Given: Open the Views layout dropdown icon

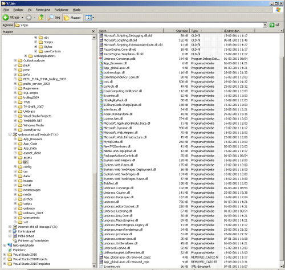Looking at the screenshot, I should click(89, 18).
